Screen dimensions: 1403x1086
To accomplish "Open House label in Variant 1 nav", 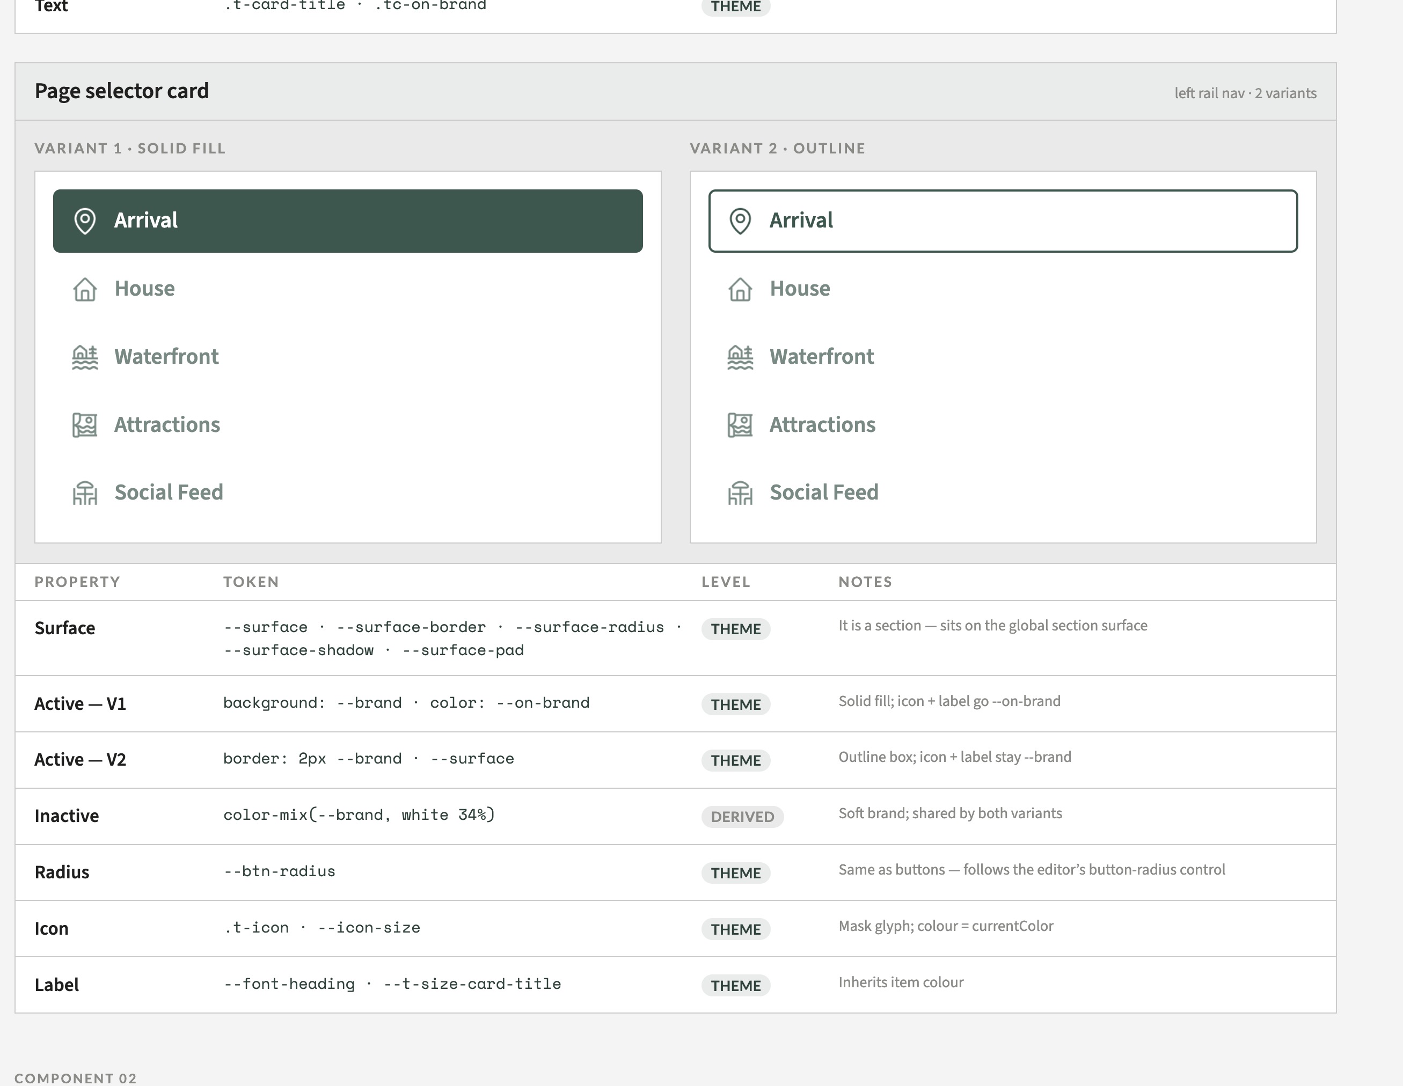I will pos(144,288).
